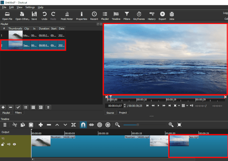This screenshot has width=228, height=161.
Task: Open the View menu
Action: tap(20, 7)
